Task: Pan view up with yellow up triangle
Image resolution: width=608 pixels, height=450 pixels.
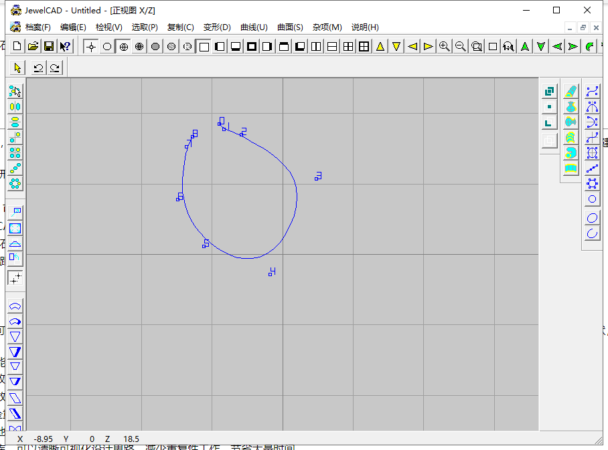Action: 380,47
